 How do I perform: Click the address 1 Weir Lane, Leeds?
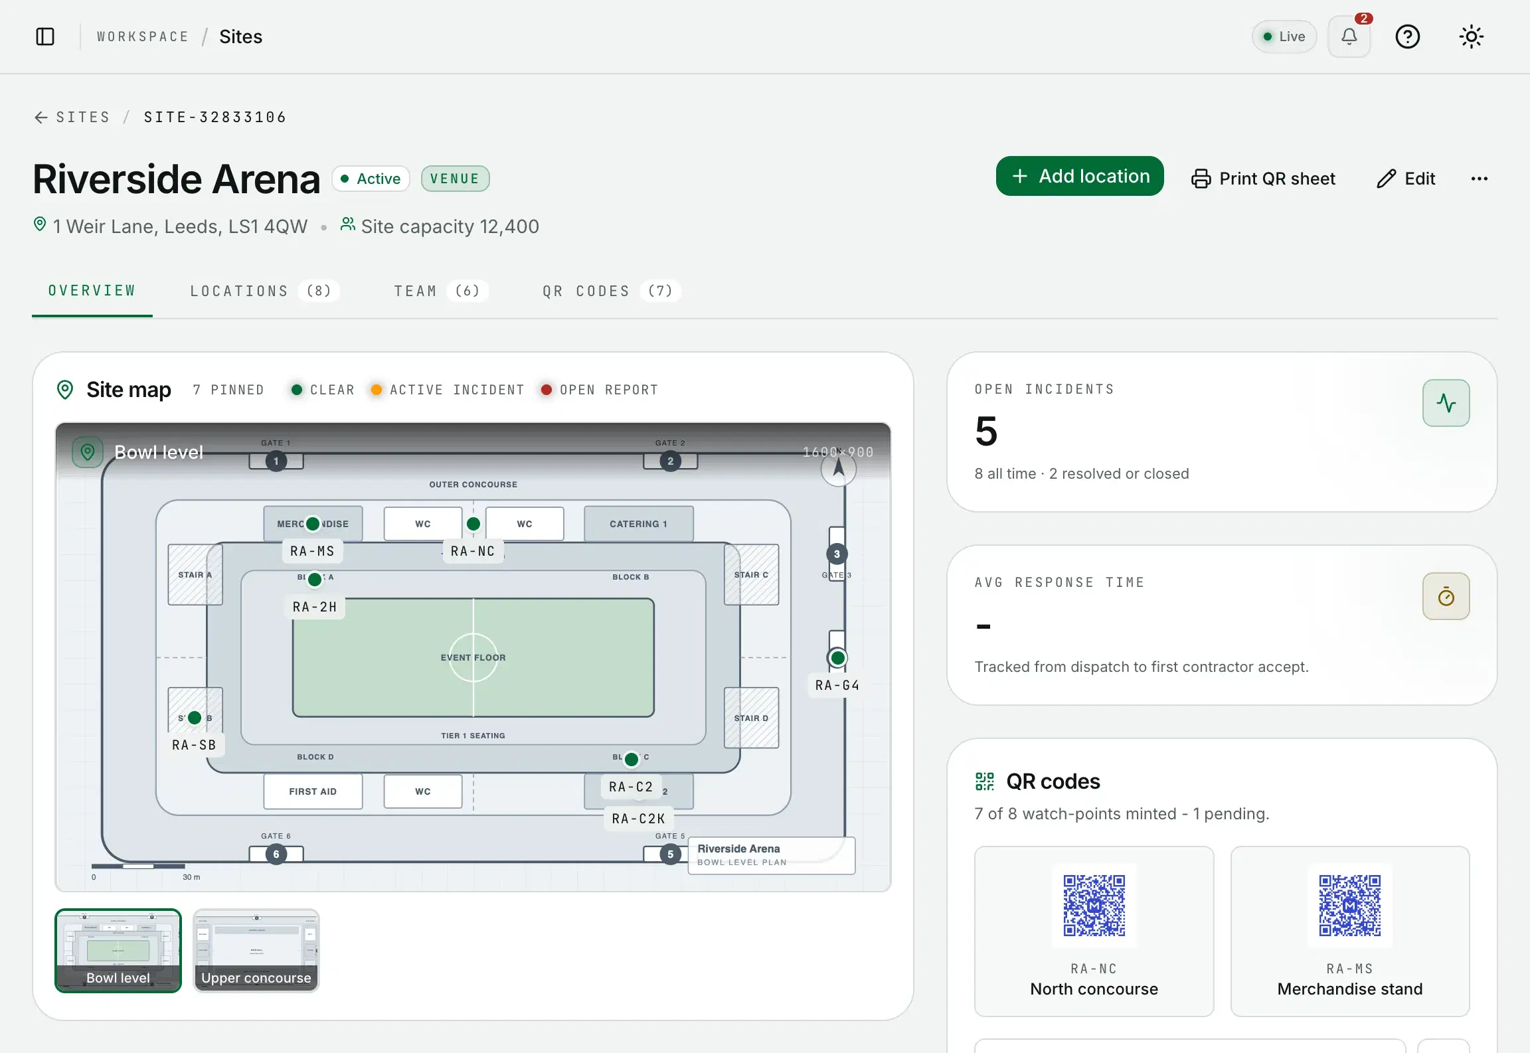(x=181, y=226)
